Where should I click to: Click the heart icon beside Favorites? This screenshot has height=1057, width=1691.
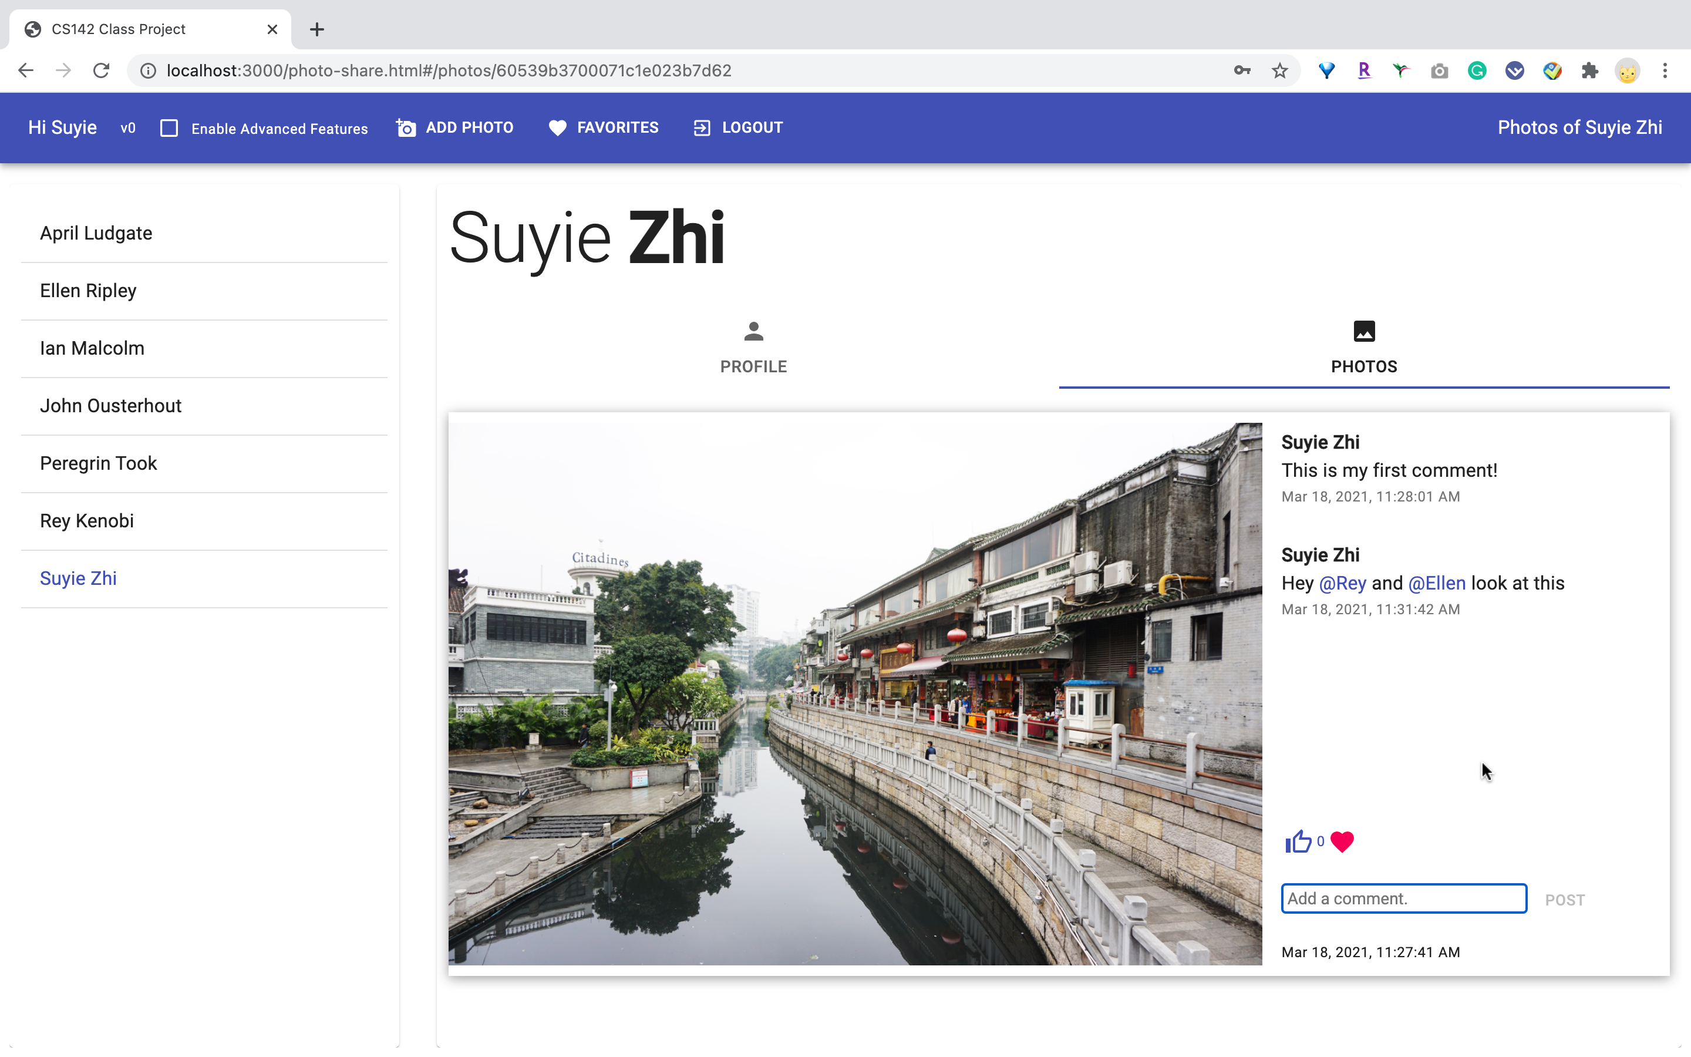click(558, 128)
